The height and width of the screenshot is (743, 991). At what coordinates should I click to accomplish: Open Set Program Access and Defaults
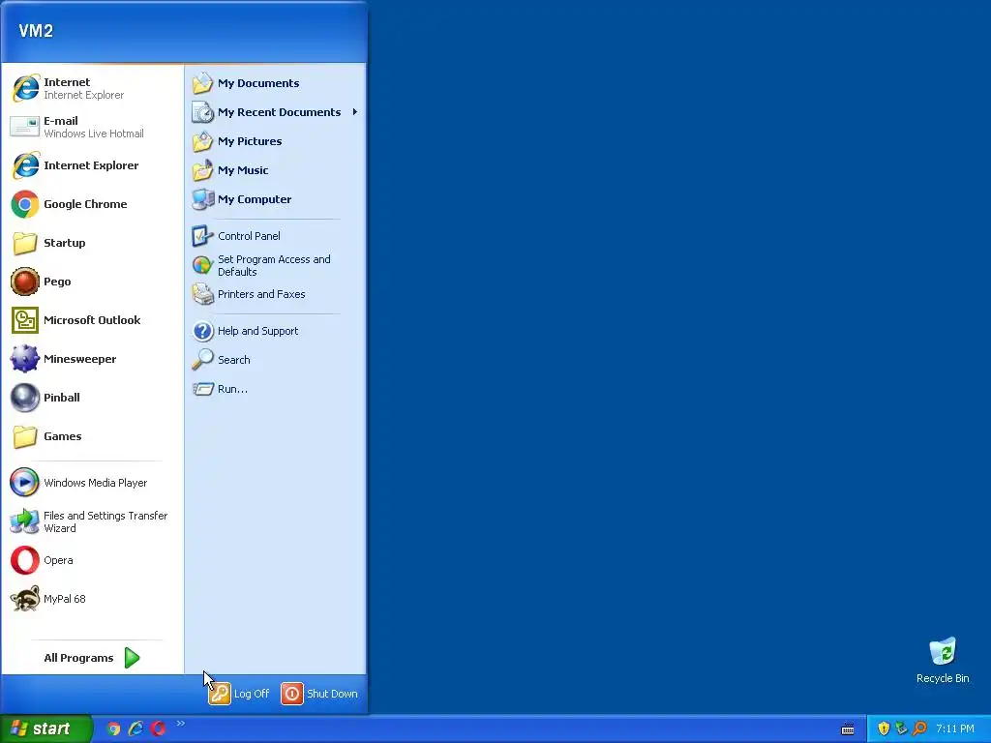[x=276, y=265]
